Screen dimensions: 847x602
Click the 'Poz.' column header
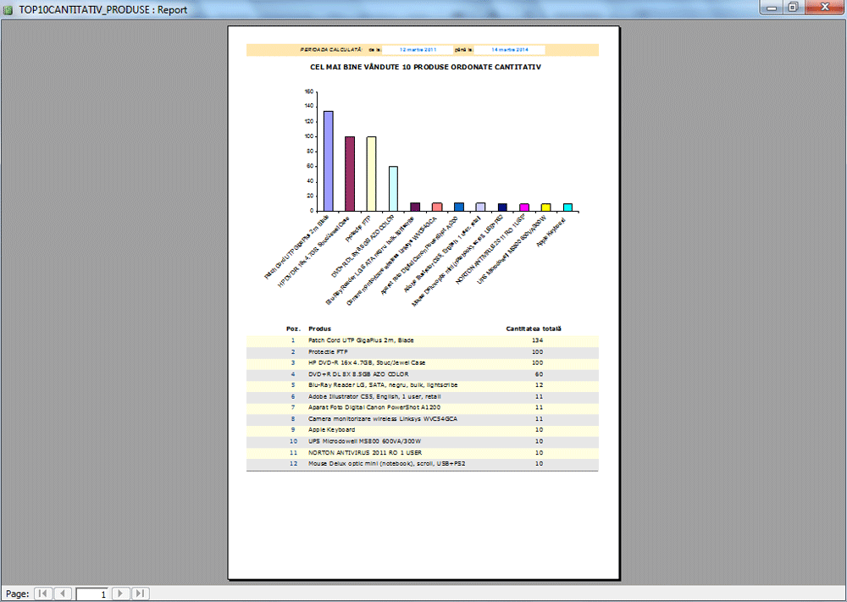[x=293, y=329]
